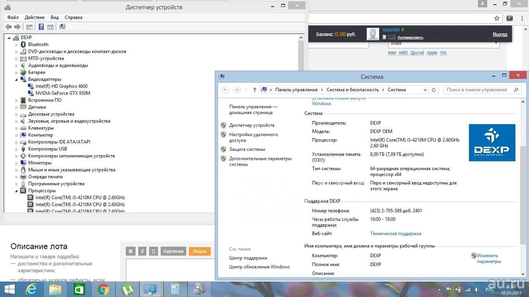Screen dimensions: 529x297
Task: Collapse the DEXP root node
Action: click(x=9, y=38)
